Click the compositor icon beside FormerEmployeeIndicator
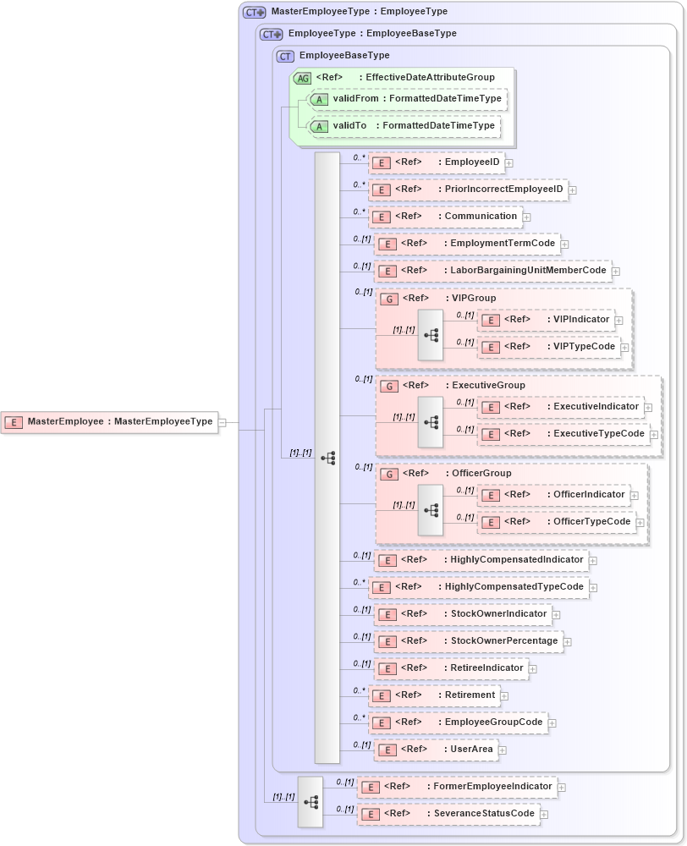This screenshot has height=846, width=687. (x=311, y=800)
